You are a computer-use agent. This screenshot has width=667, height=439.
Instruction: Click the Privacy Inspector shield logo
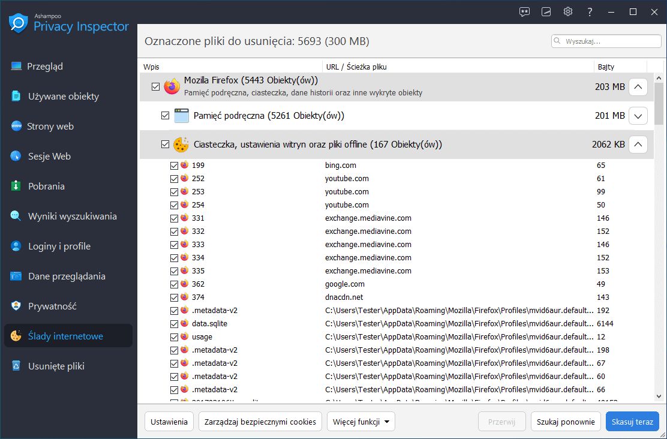pos(18,23)
